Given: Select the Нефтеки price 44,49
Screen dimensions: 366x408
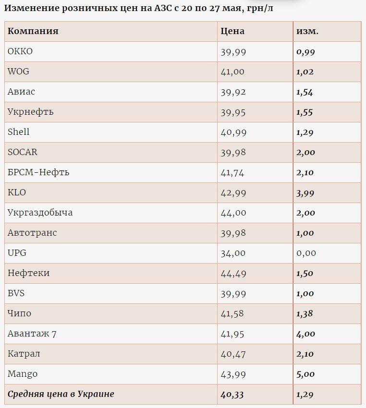Looking at the screenshot, I should (x=232, y=273).
